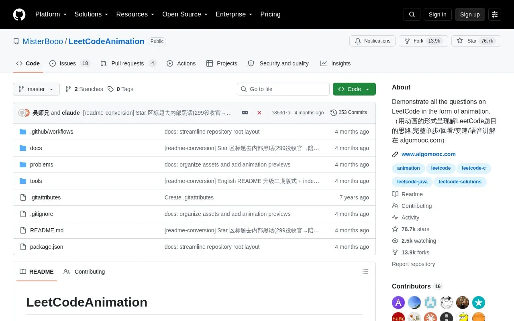The image size is (514, 321).
Task: Open the search magnifier button
Action: tap(412, 14)
